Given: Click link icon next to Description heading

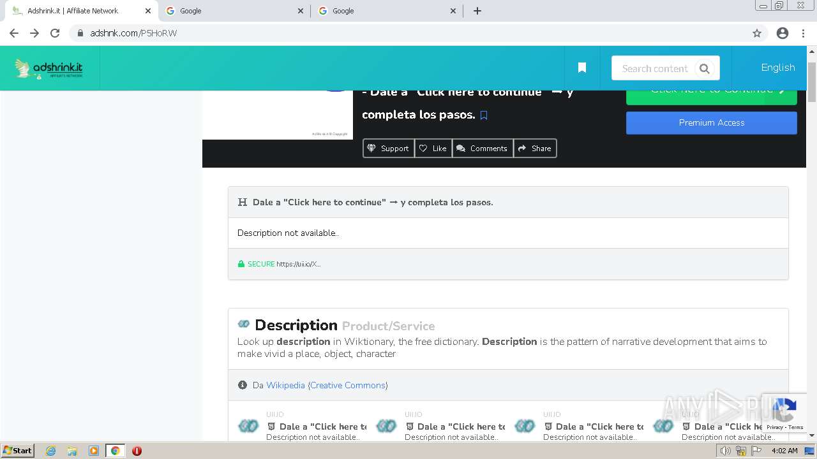Looking at the screenshot, I should (244, 324).
